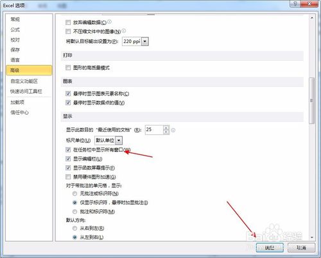Decrease recent documents count with down arrow
Image resolution: width=321 pixels, height=258 pixels.
(166, 132)
